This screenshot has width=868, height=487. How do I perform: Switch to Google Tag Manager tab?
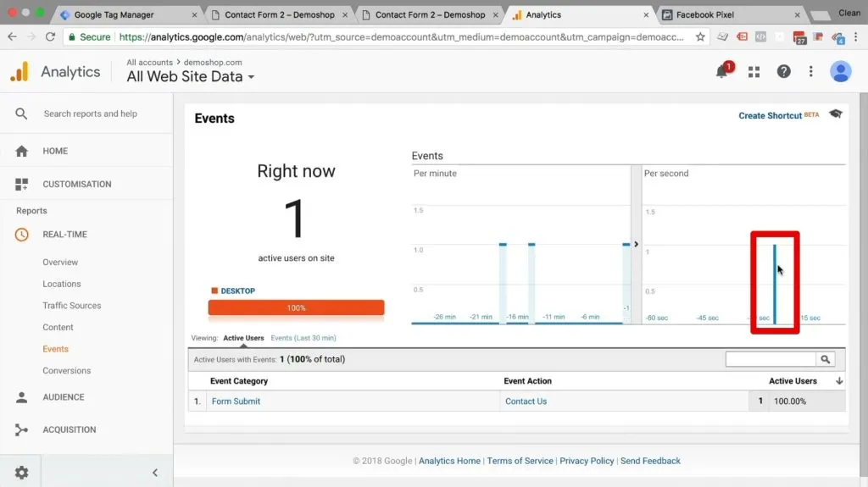(x=114, y=15)
